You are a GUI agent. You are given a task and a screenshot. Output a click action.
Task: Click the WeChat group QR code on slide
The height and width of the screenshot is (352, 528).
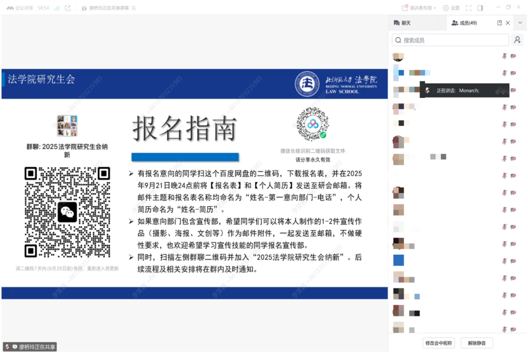tap(67, 212)
